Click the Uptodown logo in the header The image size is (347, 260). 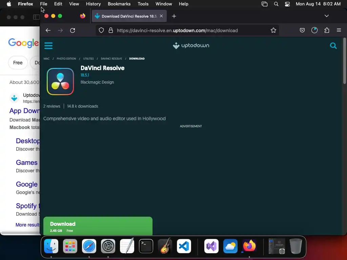coord(191,46)
